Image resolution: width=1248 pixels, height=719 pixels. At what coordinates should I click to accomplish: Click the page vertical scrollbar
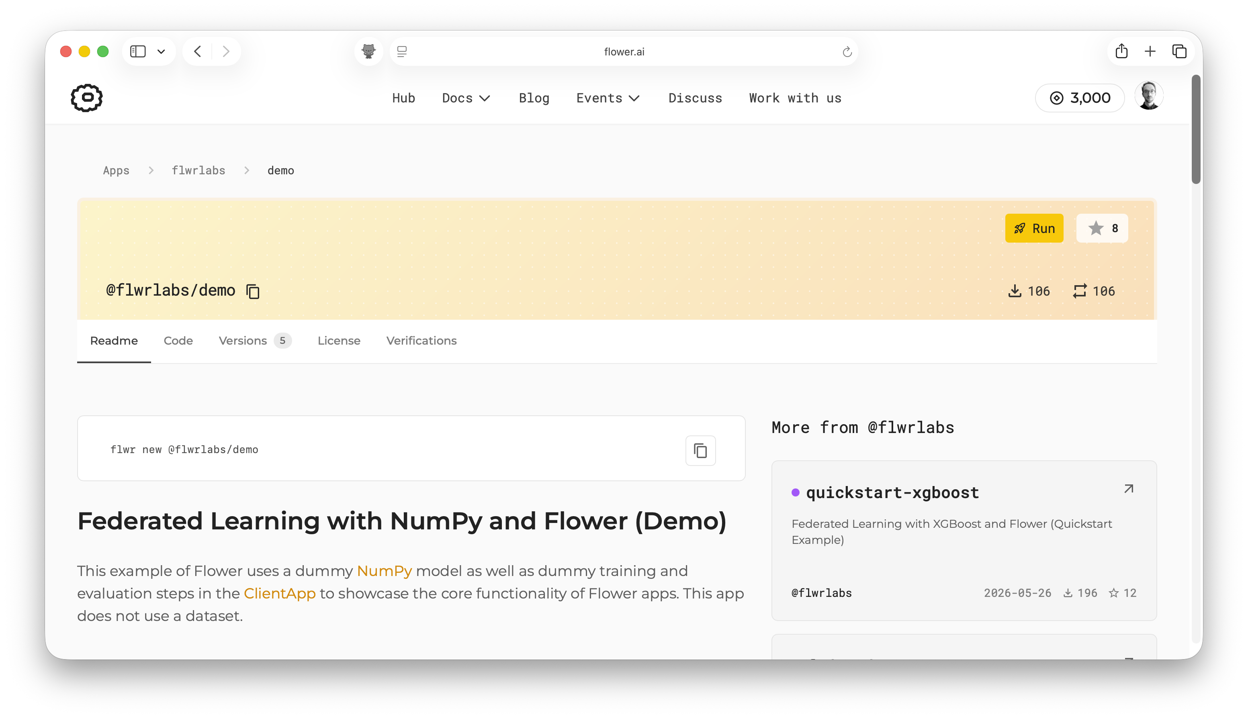coord(1196,129)
